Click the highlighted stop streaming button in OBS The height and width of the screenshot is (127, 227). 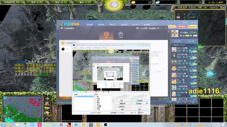tap(140, 101)
